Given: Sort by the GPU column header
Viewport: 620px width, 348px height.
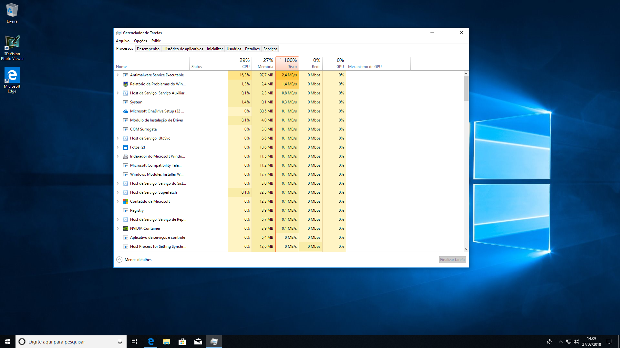Looking at the screenshot, I should (334, 63).
